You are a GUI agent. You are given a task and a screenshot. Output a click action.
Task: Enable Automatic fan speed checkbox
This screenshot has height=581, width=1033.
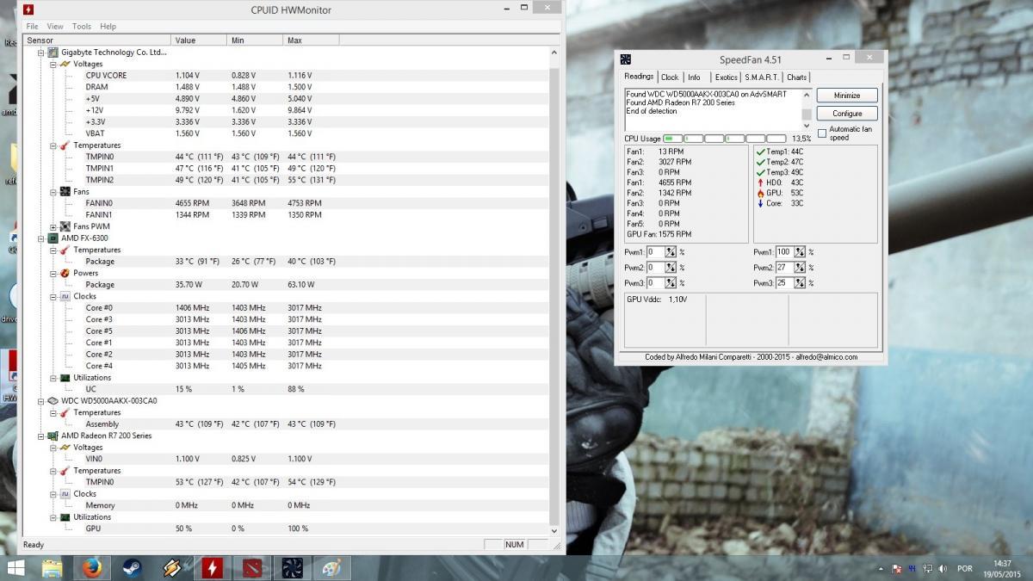click(x=822, y=133)
